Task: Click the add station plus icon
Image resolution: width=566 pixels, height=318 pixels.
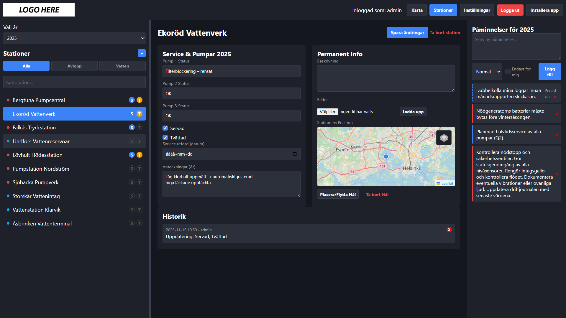Action: 142,53
